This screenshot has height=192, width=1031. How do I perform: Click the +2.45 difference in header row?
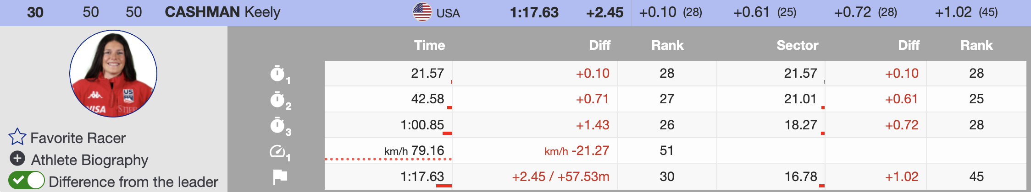click(604, 12)
